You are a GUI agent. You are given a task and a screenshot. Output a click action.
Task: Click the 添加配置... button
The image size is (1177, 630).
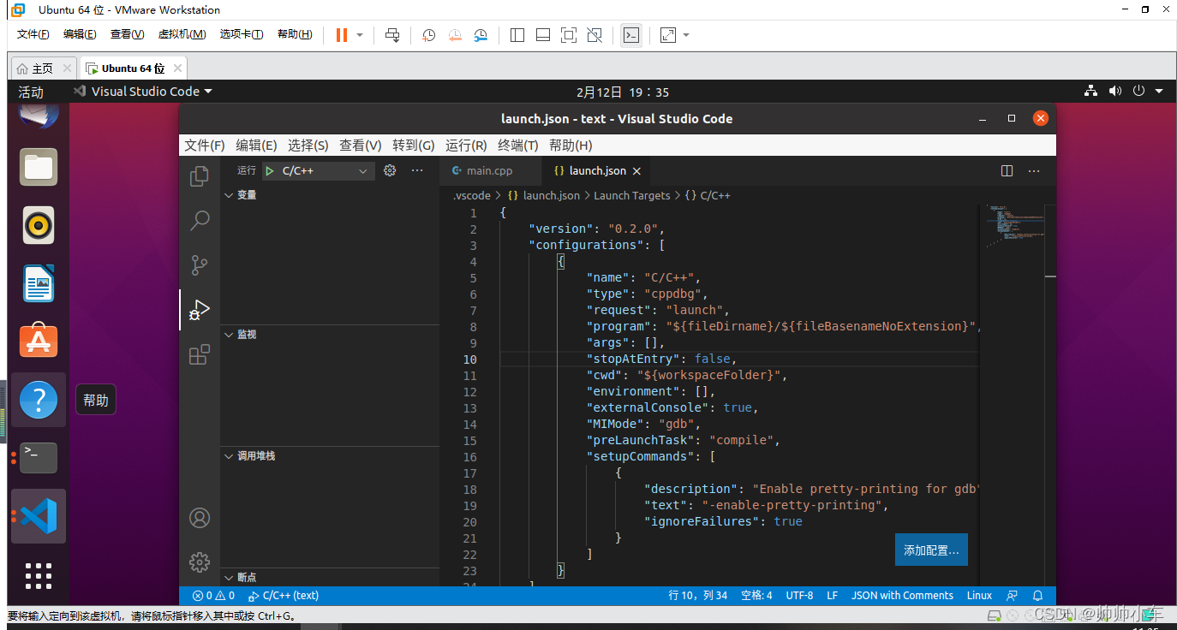coord(931,550)
